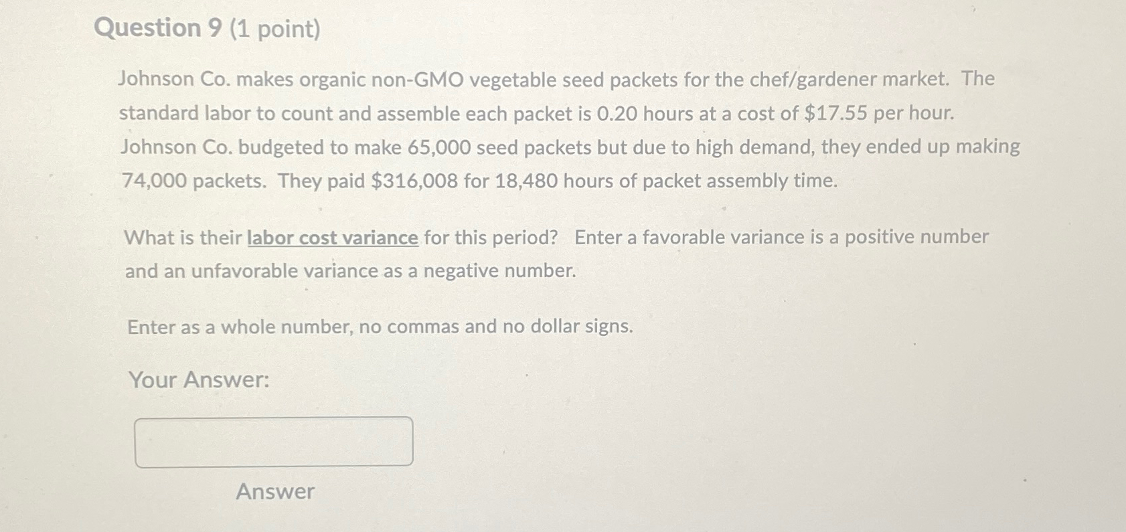Select the $17.55 per hour rate text
This screenshot has height=532, width=1126.
877,113
